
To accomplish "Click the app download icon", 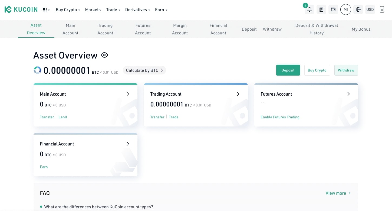I will 382,10.
